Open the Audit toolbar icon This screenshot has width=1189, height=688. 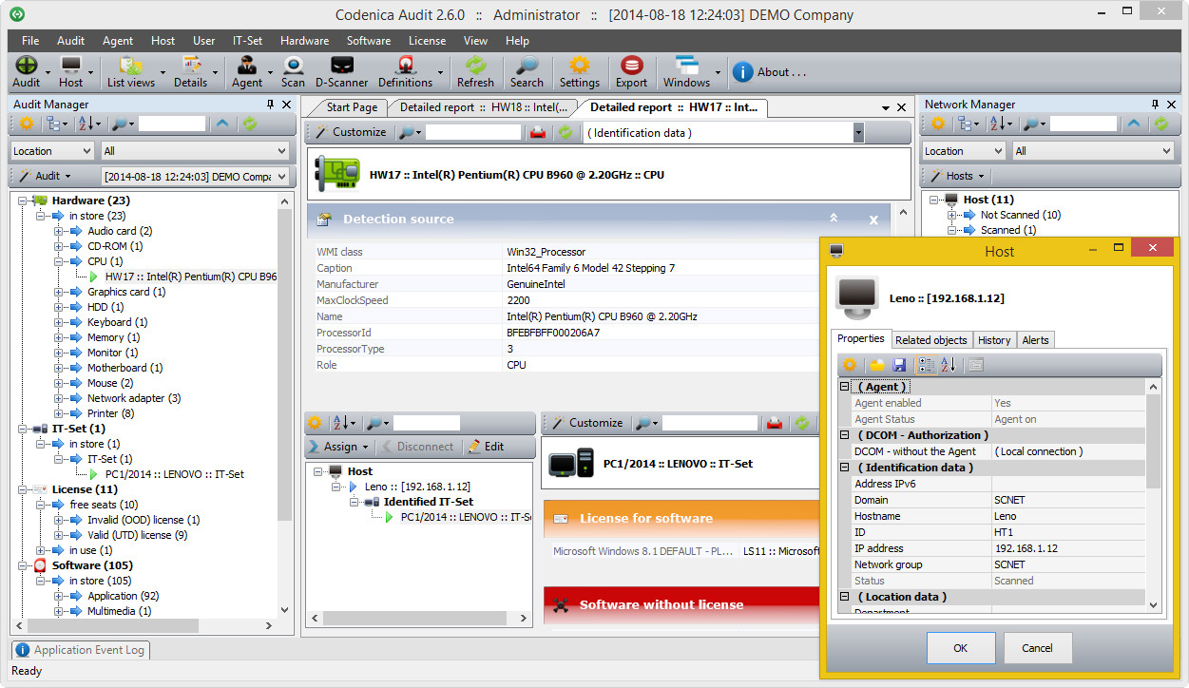coord(27,72)
